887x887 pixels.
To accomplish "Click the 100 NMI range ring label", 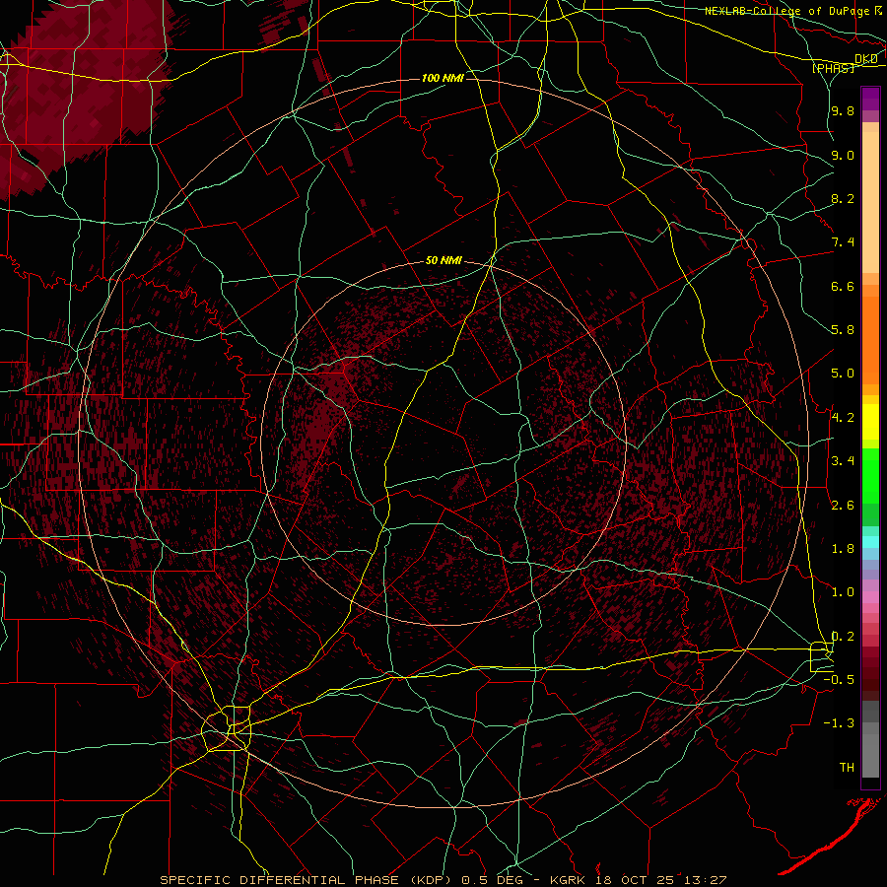I will point(443,78).
